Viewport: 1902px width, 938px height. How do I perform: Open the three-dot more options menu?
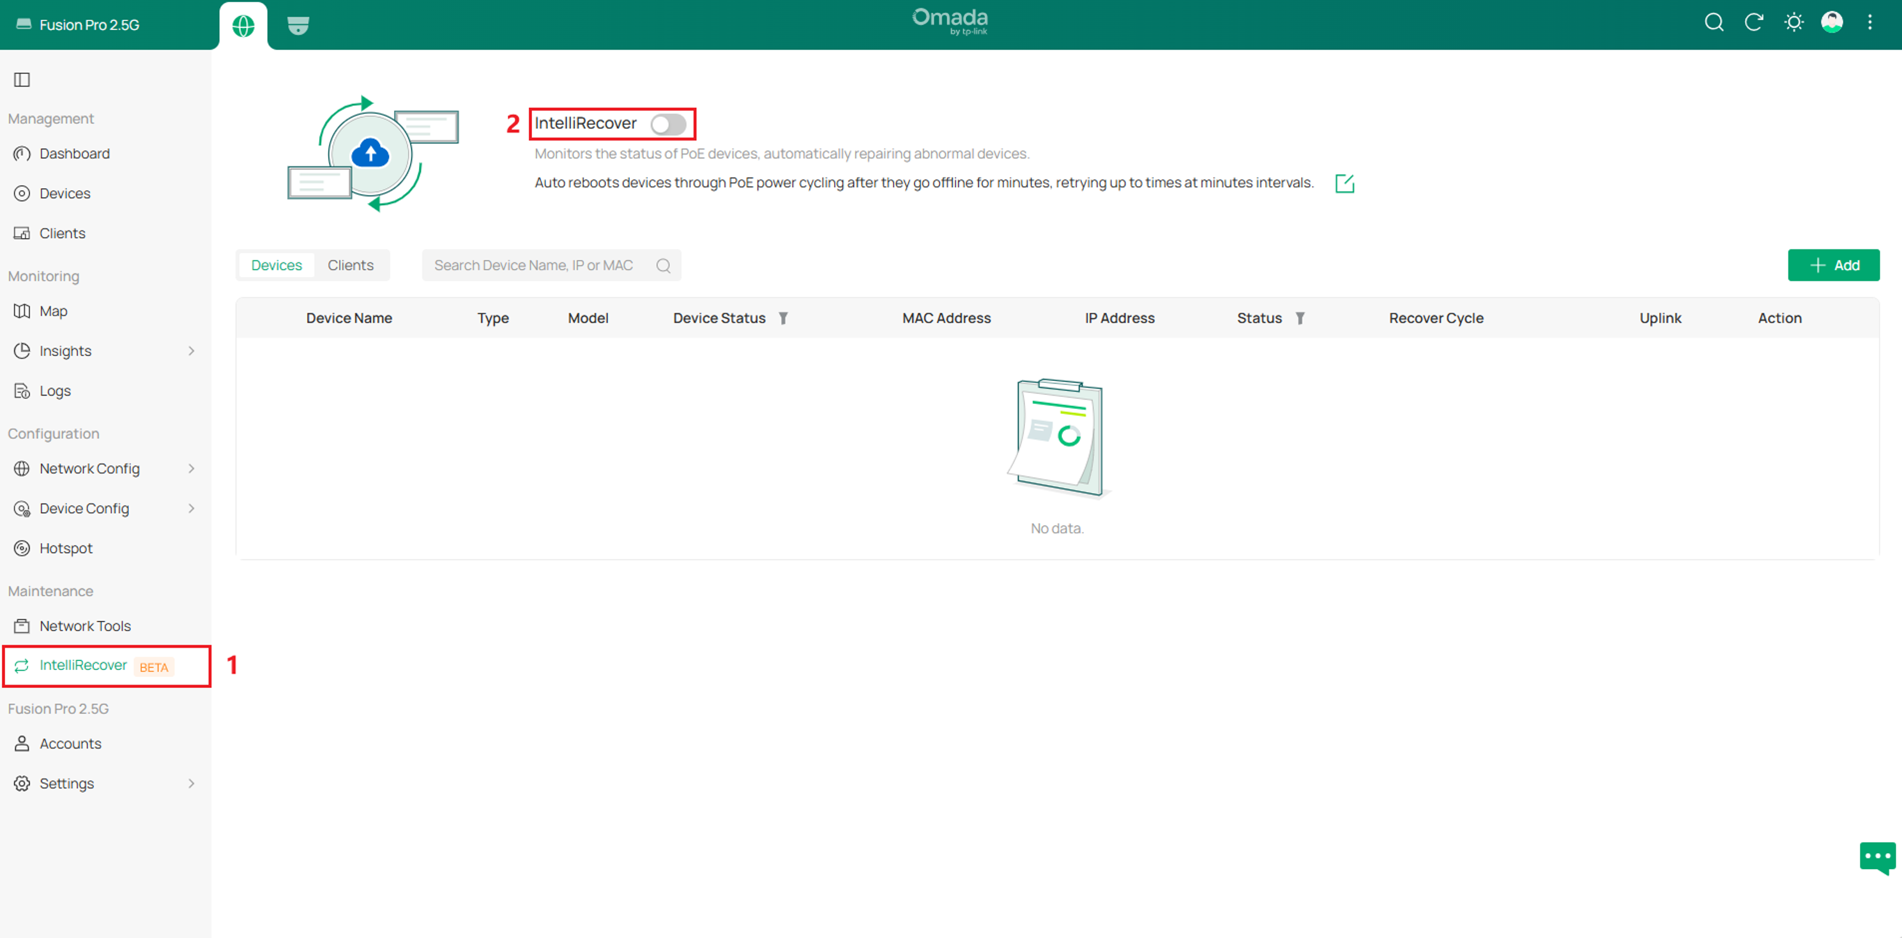pyautogui.click(x=1870, y=23)
